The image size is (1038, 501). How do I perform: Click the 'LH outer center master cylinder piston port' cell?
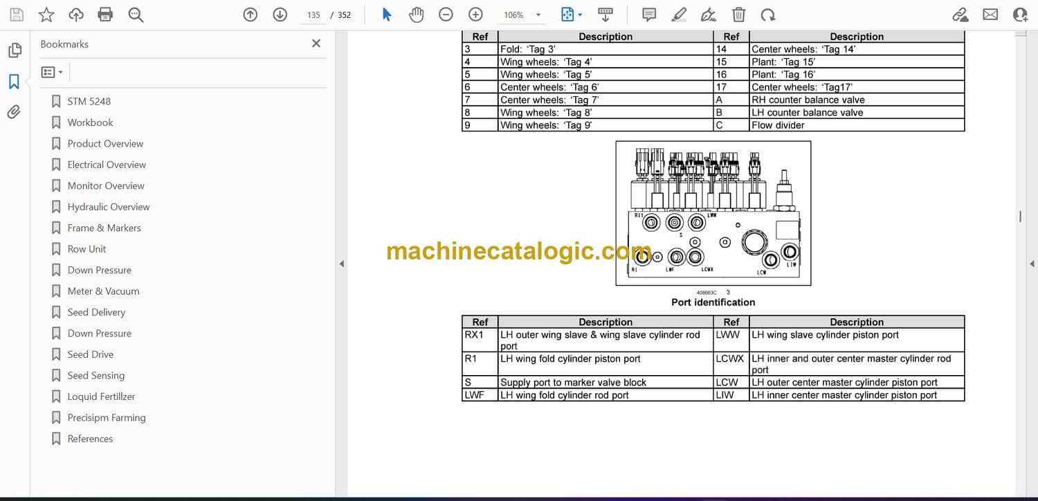pyautogui.click(x=857, y=383)
